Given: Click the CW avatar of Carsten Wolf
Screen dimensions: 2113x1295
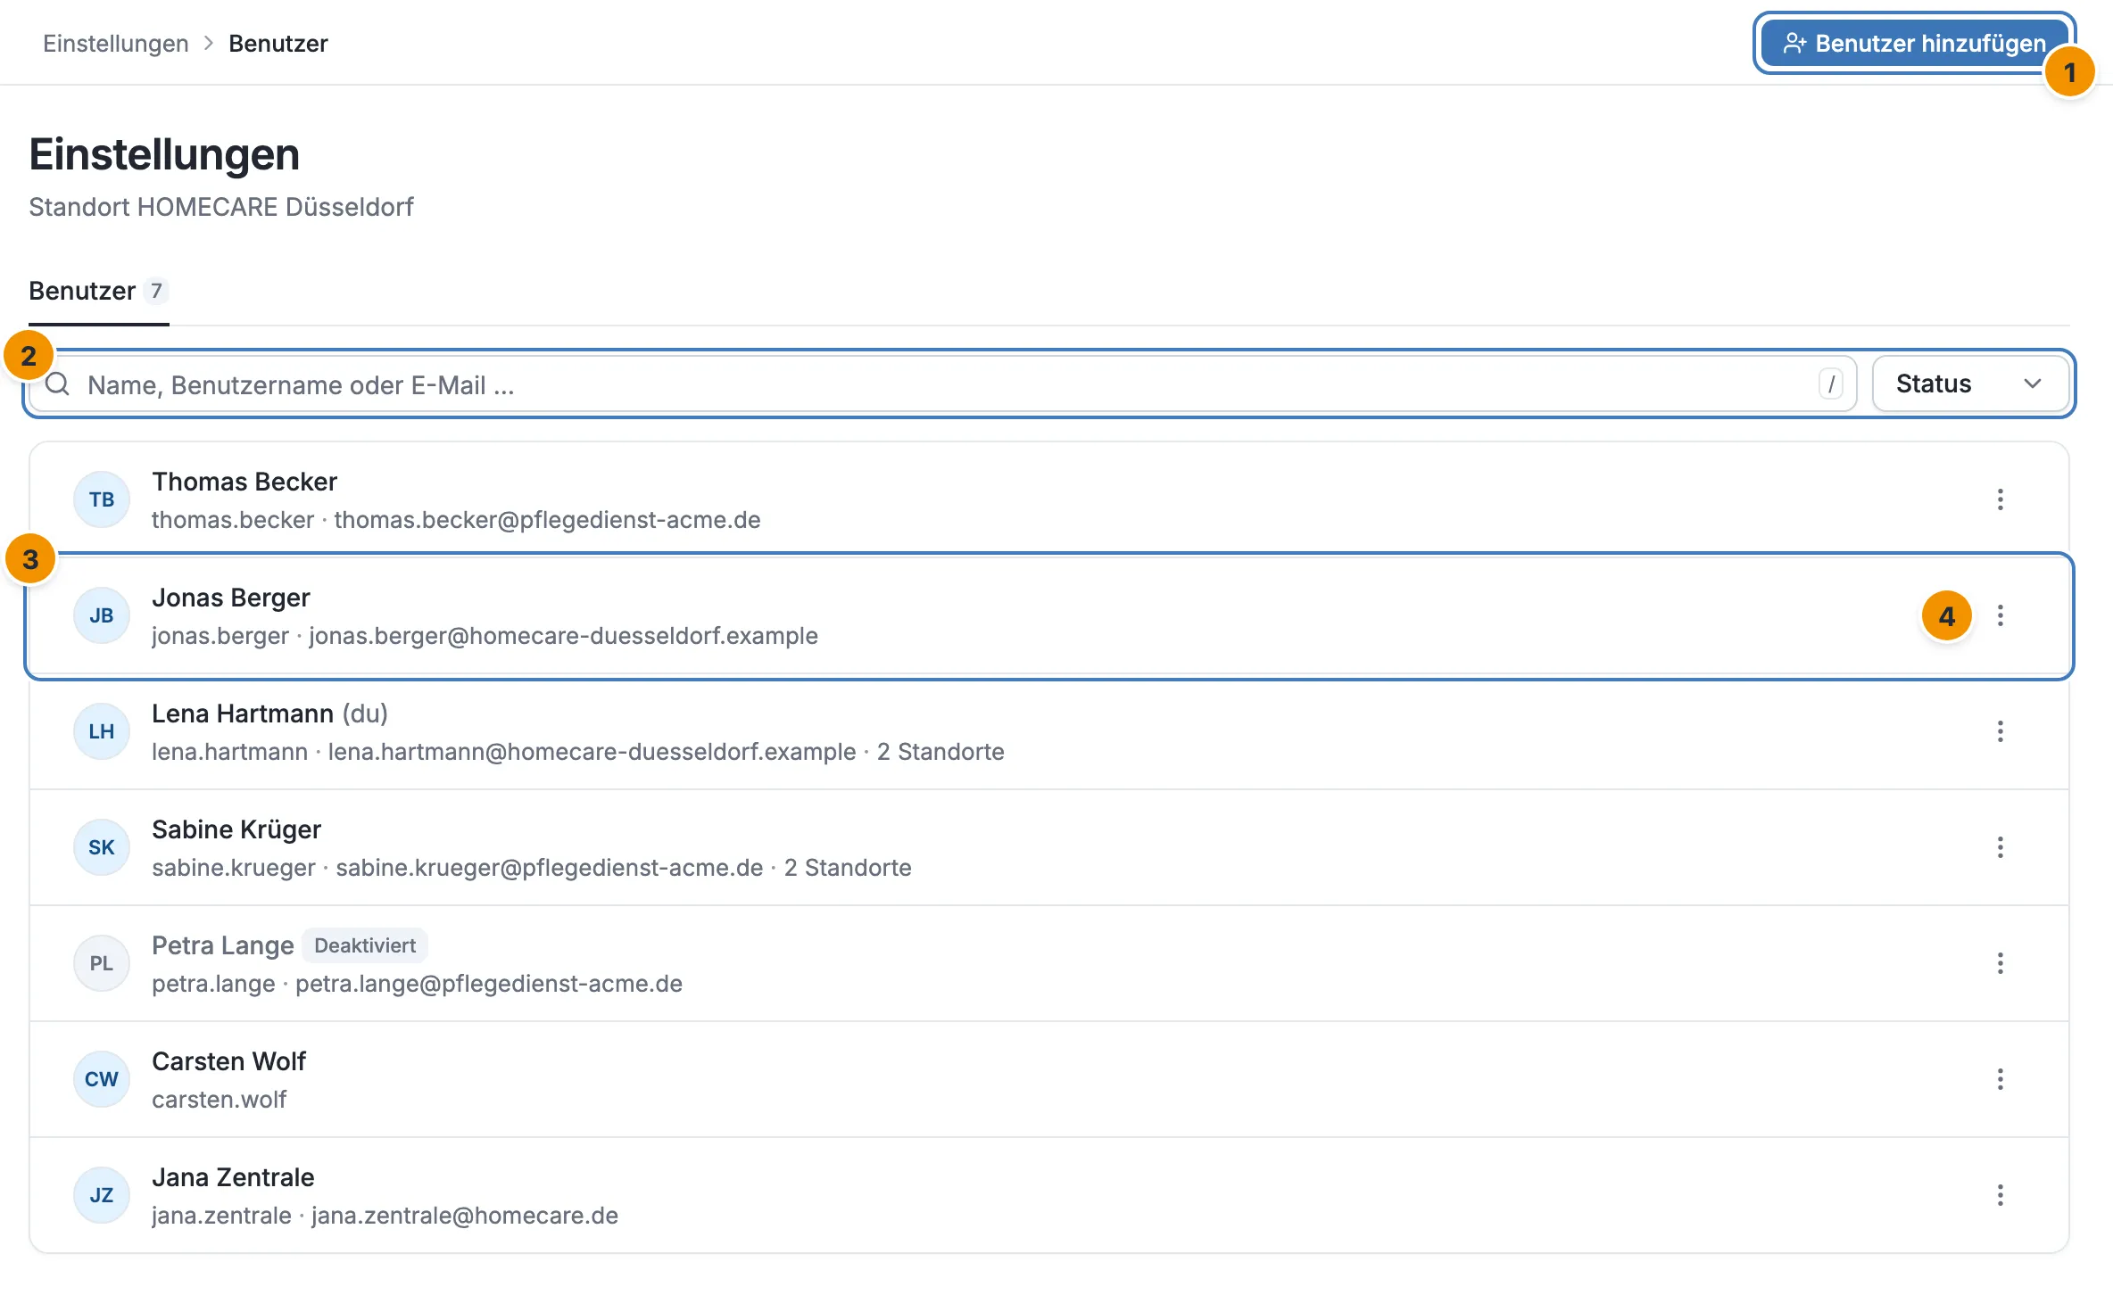Looking at the screenshot, I should (102, 1079).
